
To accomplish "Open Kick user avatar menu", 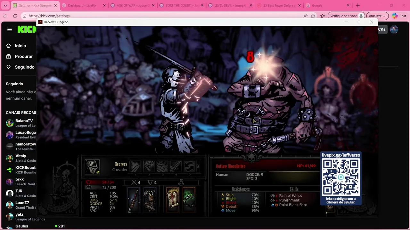I will [394, 29].
